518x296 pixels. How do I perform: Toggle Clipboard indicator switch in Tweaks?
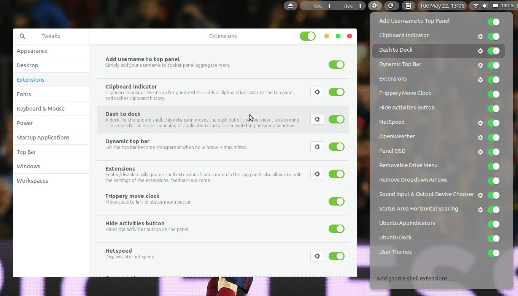(x=337, y=92)
